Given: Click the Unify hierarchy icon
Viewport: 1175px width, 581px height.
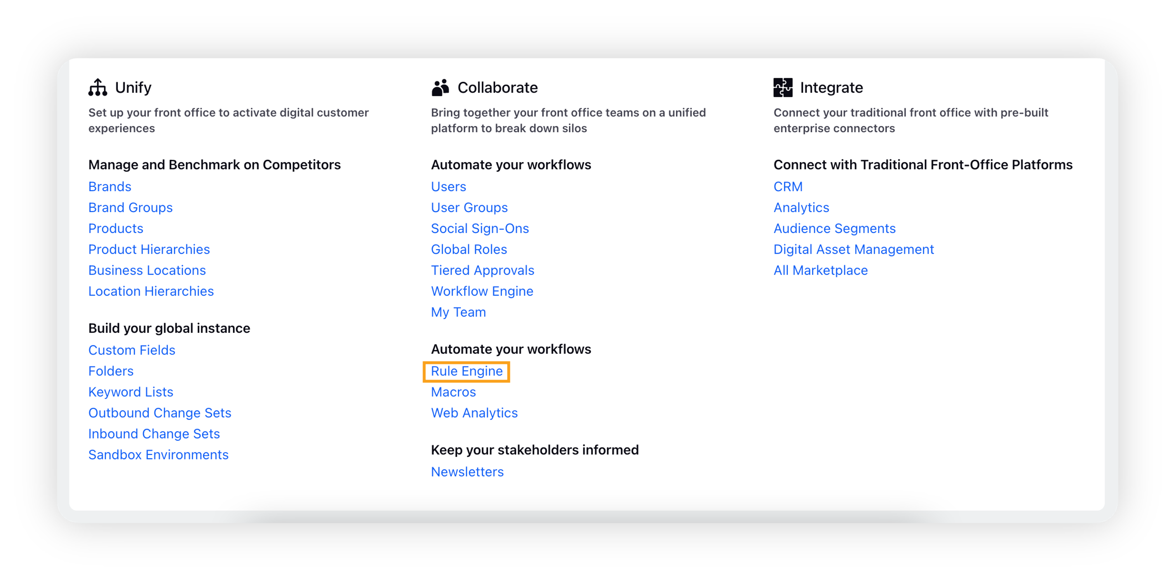Looking at the screenshot, I should pyautogui.click(x=98, y=87).
